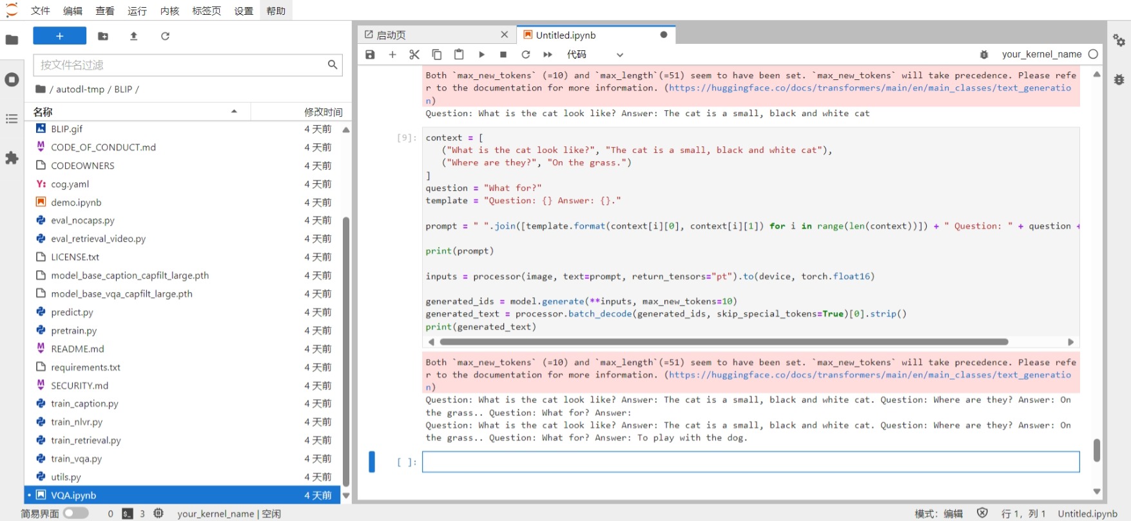Screen dimensions: 1131x521
Task: Refresh the file browser list
Action: pyautogui.click(x=165, y=36)
